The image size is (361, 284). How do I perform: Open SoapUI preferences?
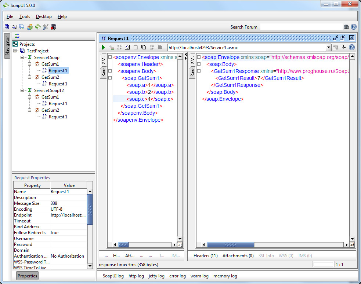(46, 27)
